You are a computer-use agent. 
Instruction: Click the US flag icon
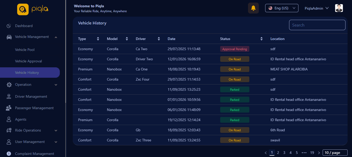(270, 8)
